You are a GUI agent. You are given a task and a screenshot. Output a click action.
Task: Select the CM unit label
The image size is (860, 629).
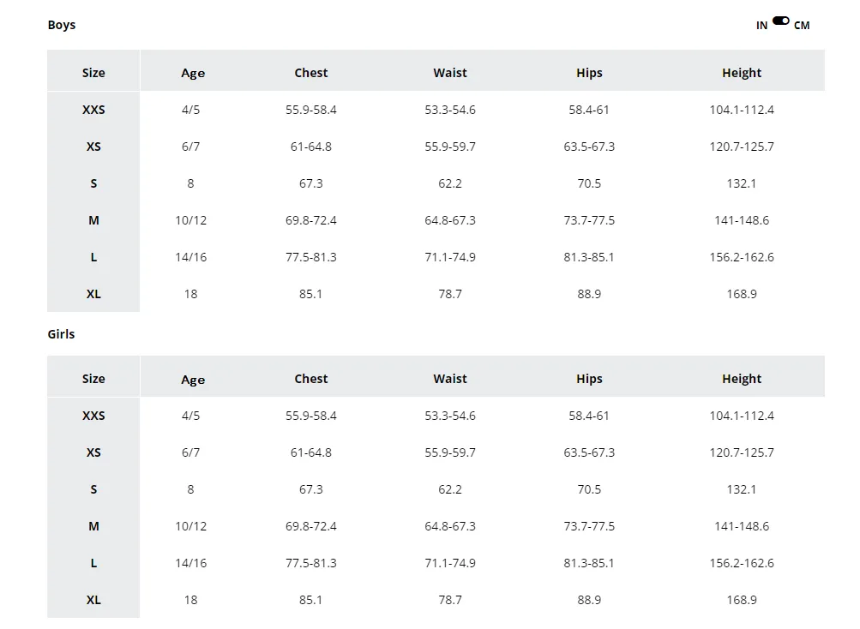pyautogui.click(x=802, y=26)
